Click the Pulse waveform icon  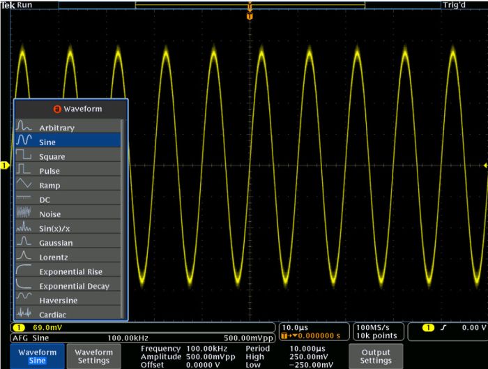pyautogui.click(x=24, y=169)
